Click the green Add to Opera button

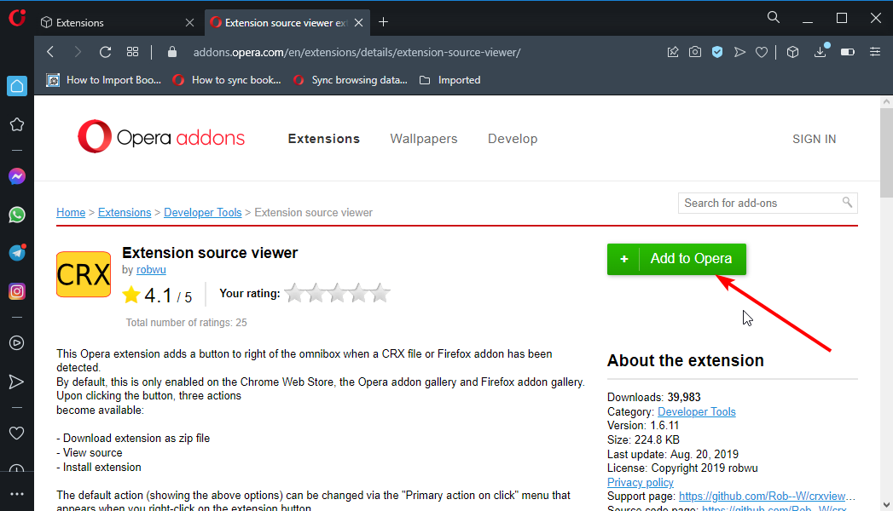(676, 259)
